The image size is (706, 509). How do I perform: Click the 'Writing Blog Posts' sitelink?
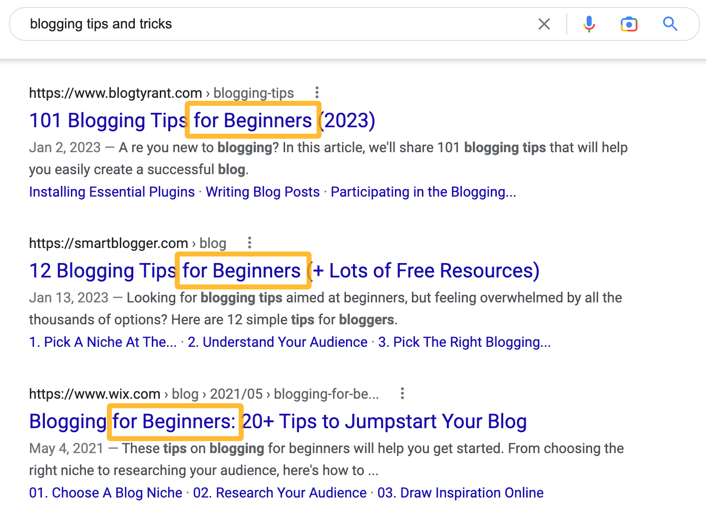[263, 192]
